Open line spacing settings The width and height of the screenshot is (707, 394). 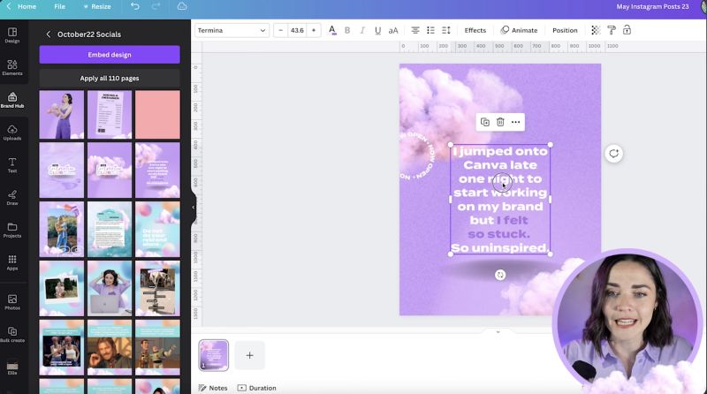click(x=446, y=30)
